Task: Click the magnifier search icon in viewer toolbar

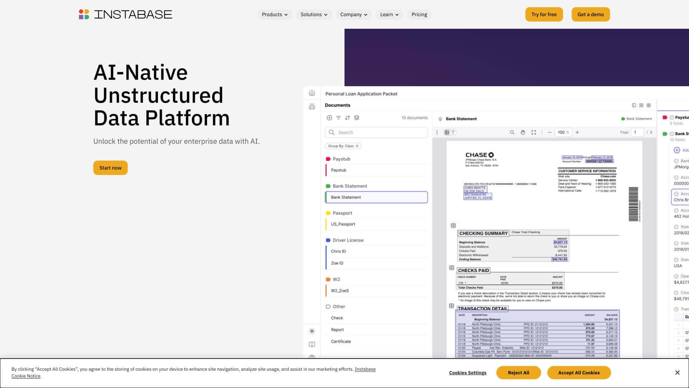Action: pyautogui.click(x=512, y=133)
